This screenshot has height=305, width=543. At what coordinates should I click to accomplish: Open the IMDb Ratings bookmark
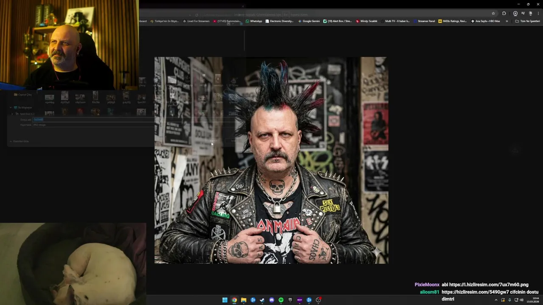coord(452,21)
